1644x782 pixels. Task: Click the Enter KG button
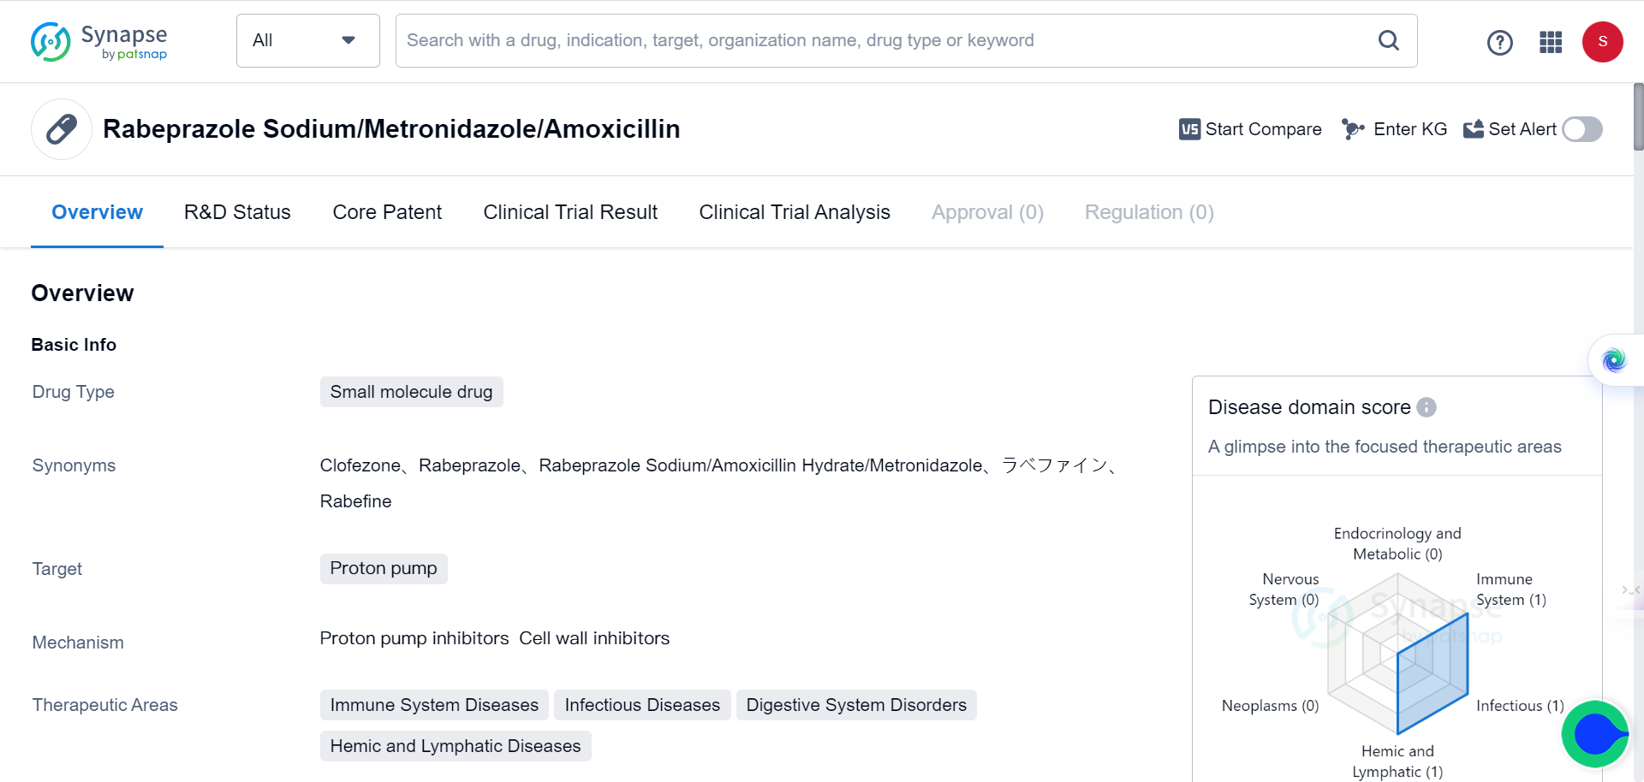point(1394,129)
